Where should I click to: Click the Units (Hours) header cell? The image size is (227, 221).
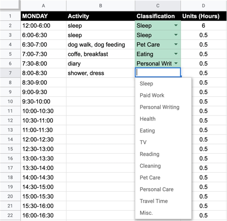coord(204,16)
